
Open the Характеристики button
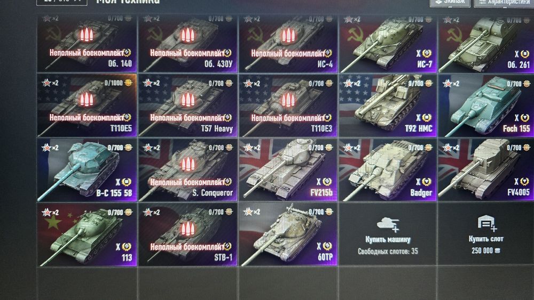point(504,3)
